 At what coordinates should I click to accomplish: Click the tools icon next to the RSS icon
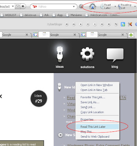(130, 24)
